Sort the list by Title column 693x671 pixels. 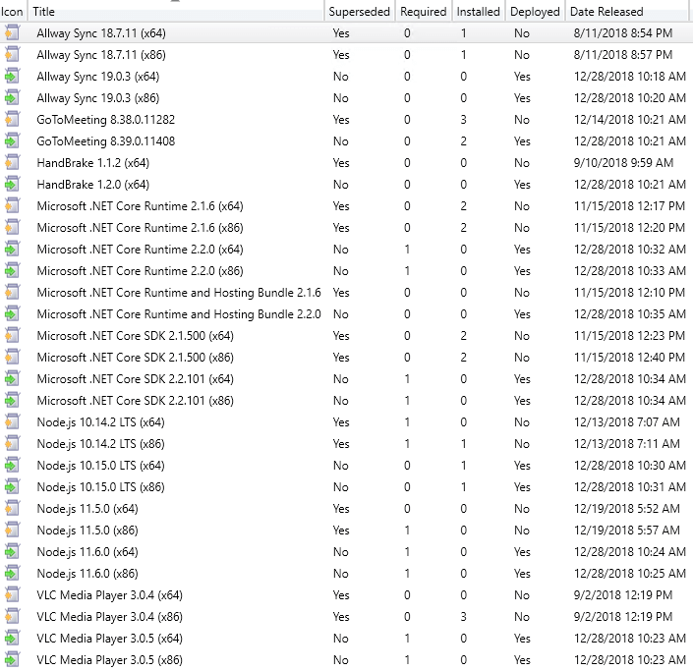(177, 12)
